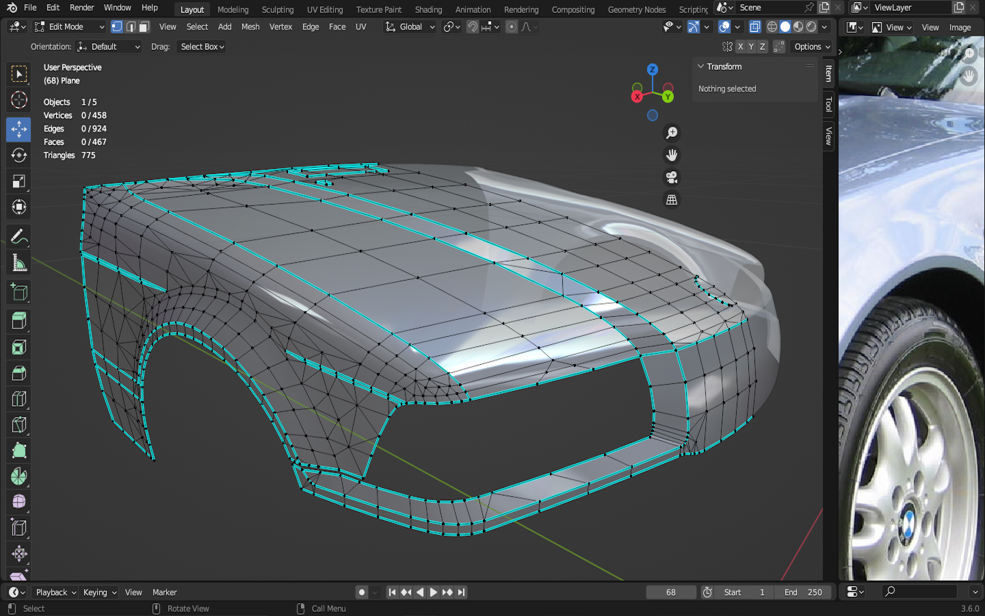Choose the Measure tool
Viewport: 985px width, 616px height.
(18, 263)
